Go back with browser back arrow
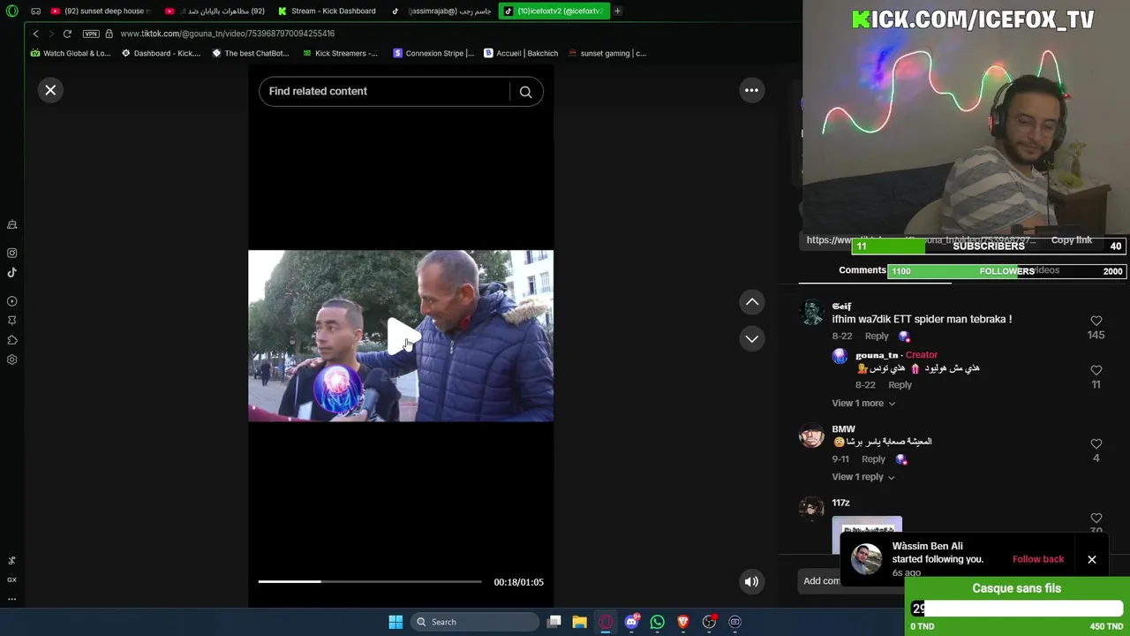Image resolution: width=1130 pixels, height=636 pixels. (36, 34)
